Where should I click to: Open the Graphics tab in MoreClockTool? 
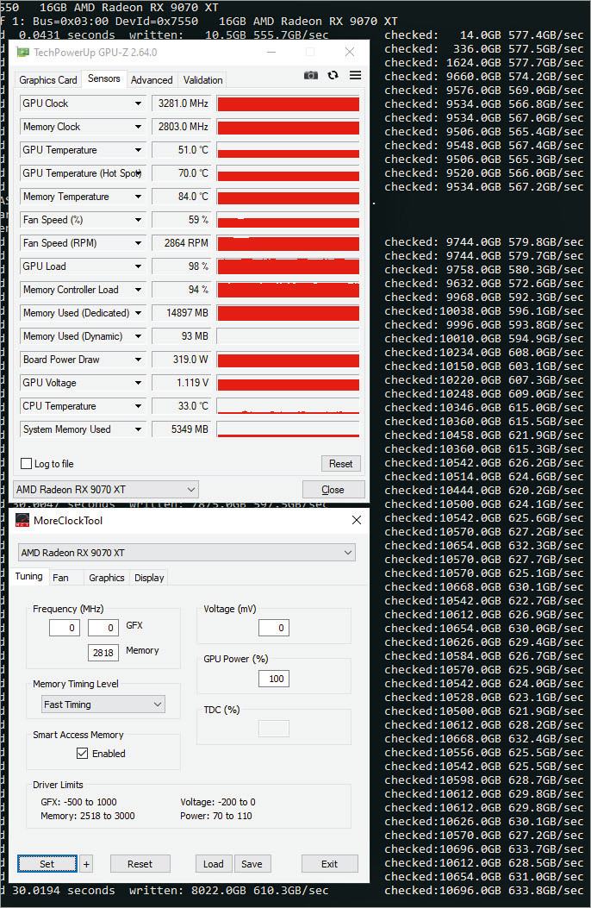pyautogui.click(x=107, y=578)
